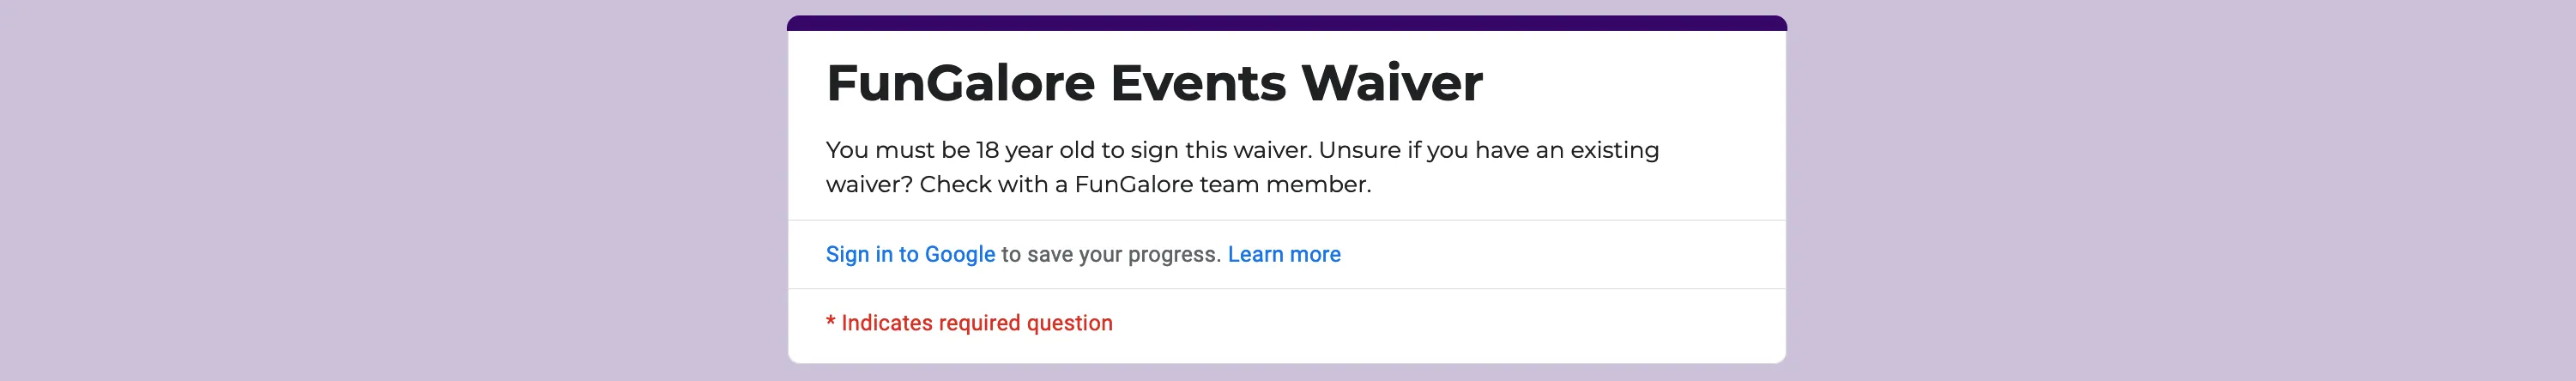Click "sign this waiver" in the description

tap(1220, 151)
